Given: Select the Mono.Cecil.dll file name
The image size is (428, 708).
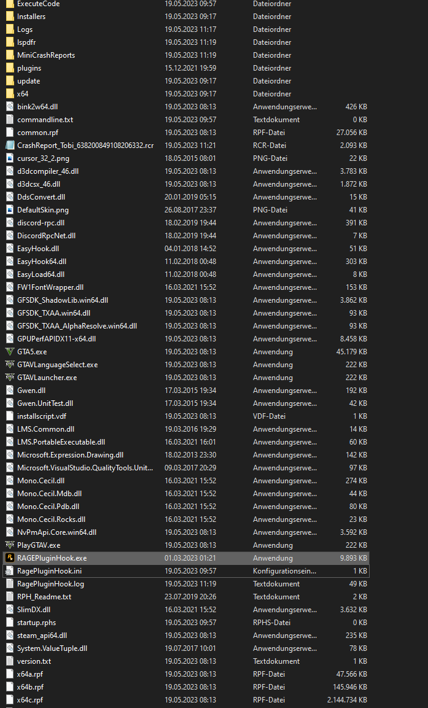Looking at the screenshot, I should [x=41, y=480].
